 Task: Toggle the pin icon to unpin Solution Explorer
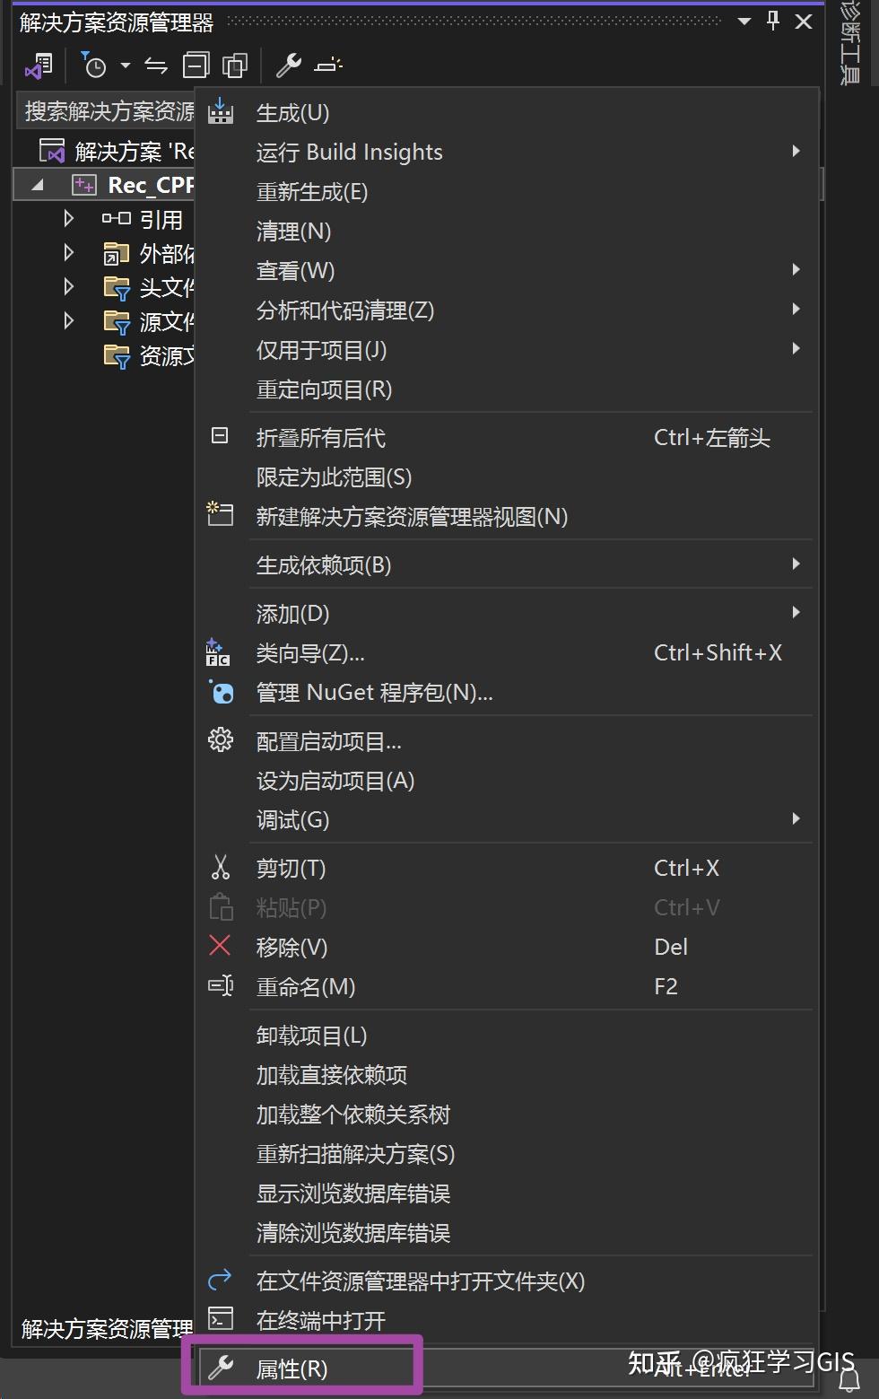pyautogui.click(x=772, y=21)
